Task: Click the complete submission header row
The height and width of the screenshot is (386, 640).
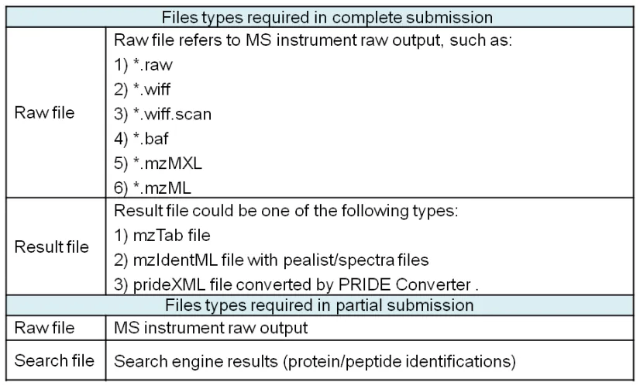Action: [x=319, y=17]
